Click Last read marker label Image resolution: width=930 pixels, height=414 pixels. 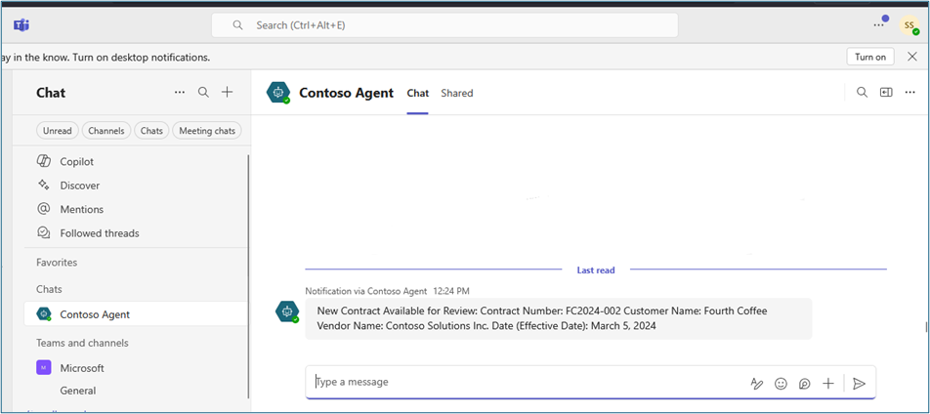pos(596,269)
